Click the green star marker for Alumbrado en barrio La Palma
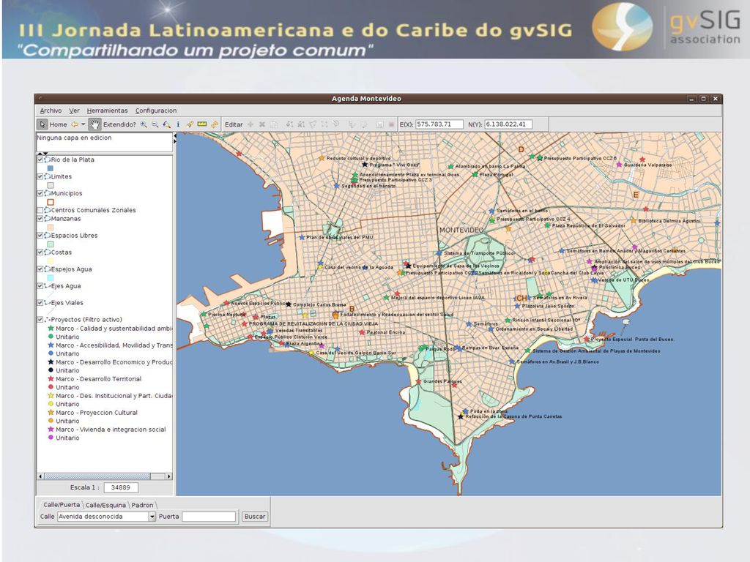The width and height of the screenshot is (750, 562). (450, 166)
